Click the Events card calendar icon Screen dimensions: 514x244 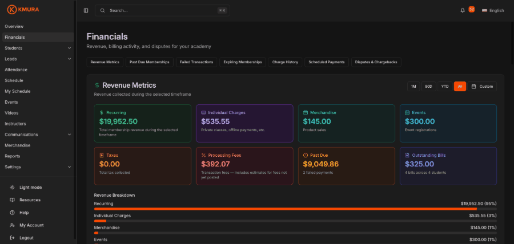407,112
